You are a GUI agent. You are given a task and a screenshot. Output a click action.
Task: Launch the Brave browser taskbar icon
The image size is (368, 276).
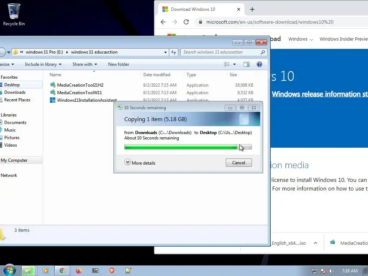point(112,271)
